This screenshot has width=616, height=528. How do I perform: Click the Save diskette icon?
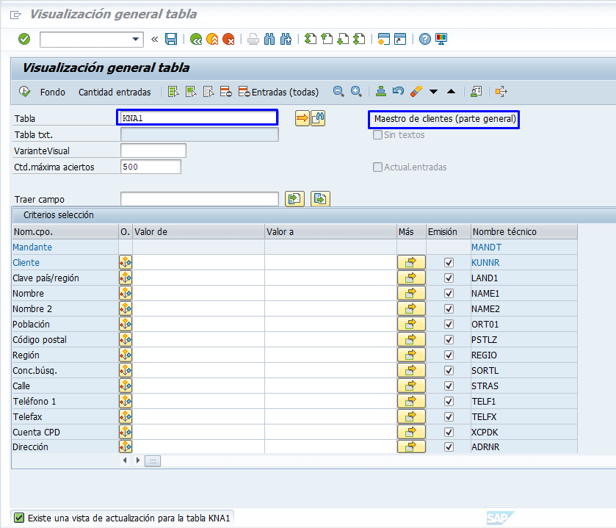pyautogui.click(x=171, y=39)
